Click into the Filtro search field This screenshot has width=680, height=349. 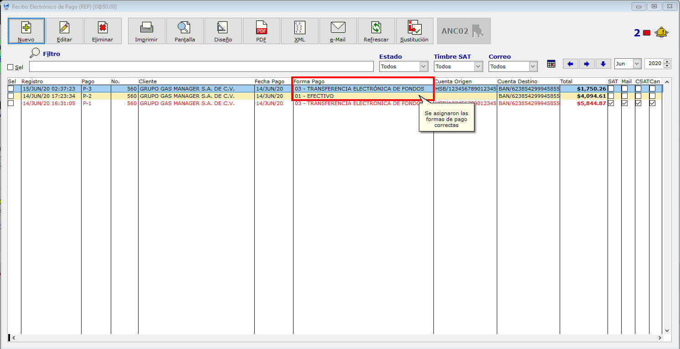point(201,67)
